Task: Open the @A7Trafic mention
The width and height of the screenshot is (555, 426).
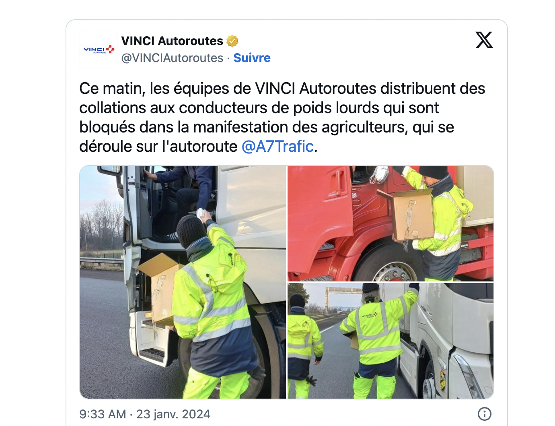Action: pos(277,147)
